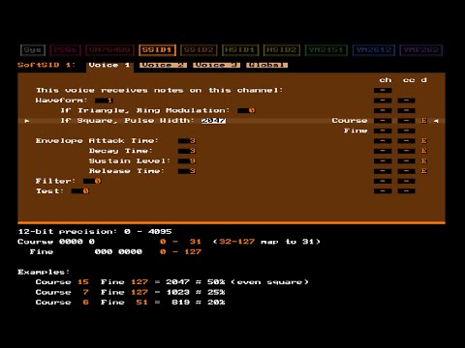The width and height of the screenshot is (465, 348).
Task: Click the Release Time value field
Action: 187,171
